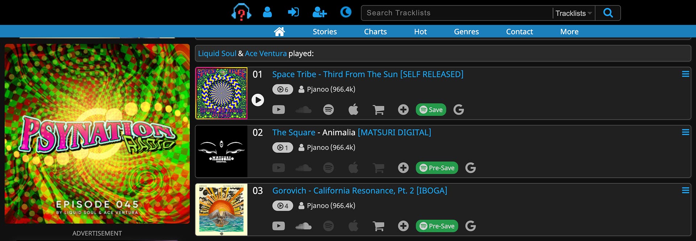The image size is (696, 241).
Task: Open YouTube icon for Gorovich track
Action: pos(278,226)
